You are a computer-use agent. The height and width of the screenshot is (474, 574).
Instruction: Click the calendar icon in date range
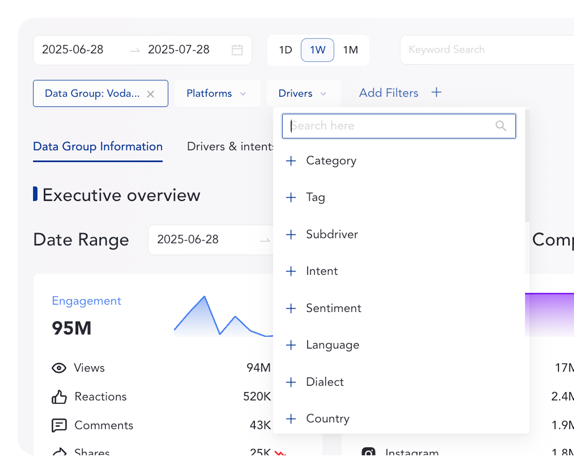point(237,50)
